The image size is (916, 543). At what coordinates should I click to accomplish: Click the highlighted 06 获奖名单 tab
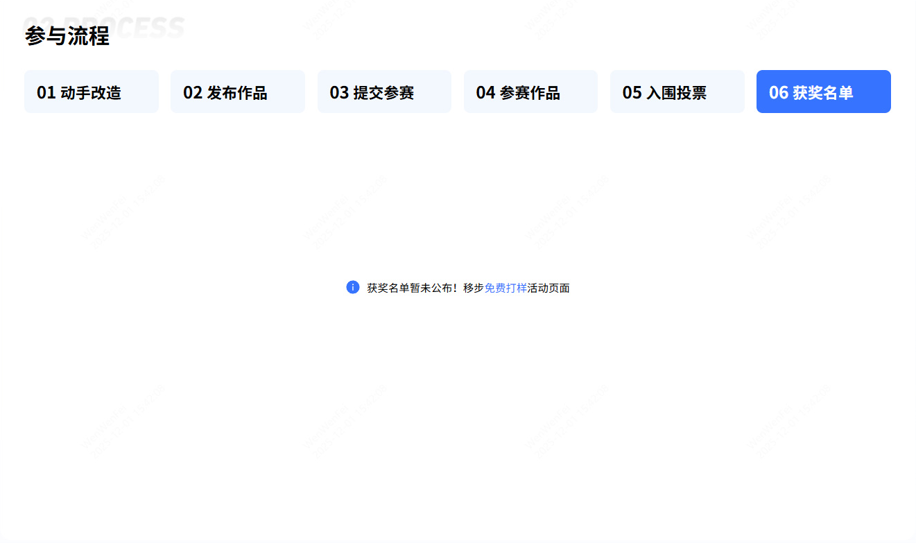pyautogui.click(x=823, y=92)
